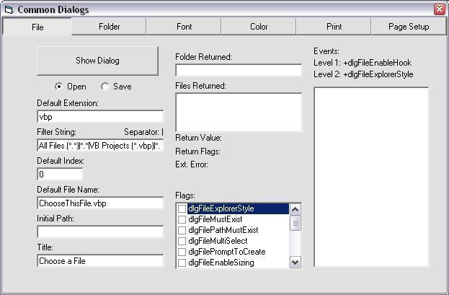449x295 pixels.
Task: Go to the Print tab
Action: pyautogui.click(x=334, y=27)
